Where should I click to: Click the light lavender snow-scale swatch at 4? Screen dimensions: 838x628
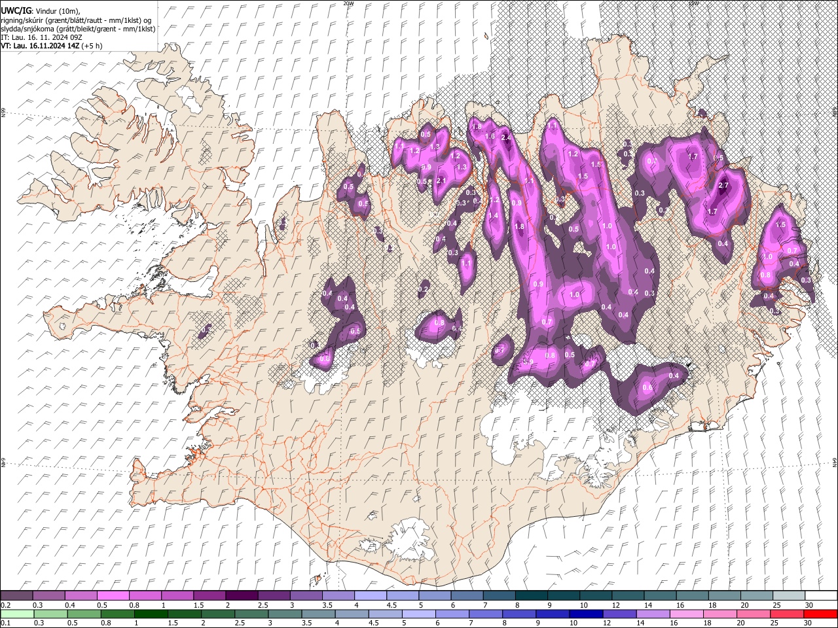pos(369,595)
